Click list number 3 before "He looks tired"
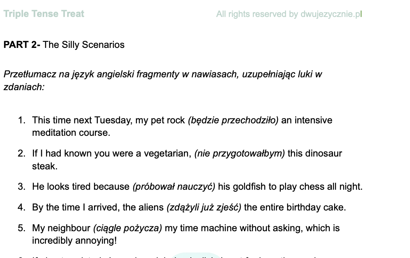The width and height of the screenshot is (410, 258). (x=22, y=187)
